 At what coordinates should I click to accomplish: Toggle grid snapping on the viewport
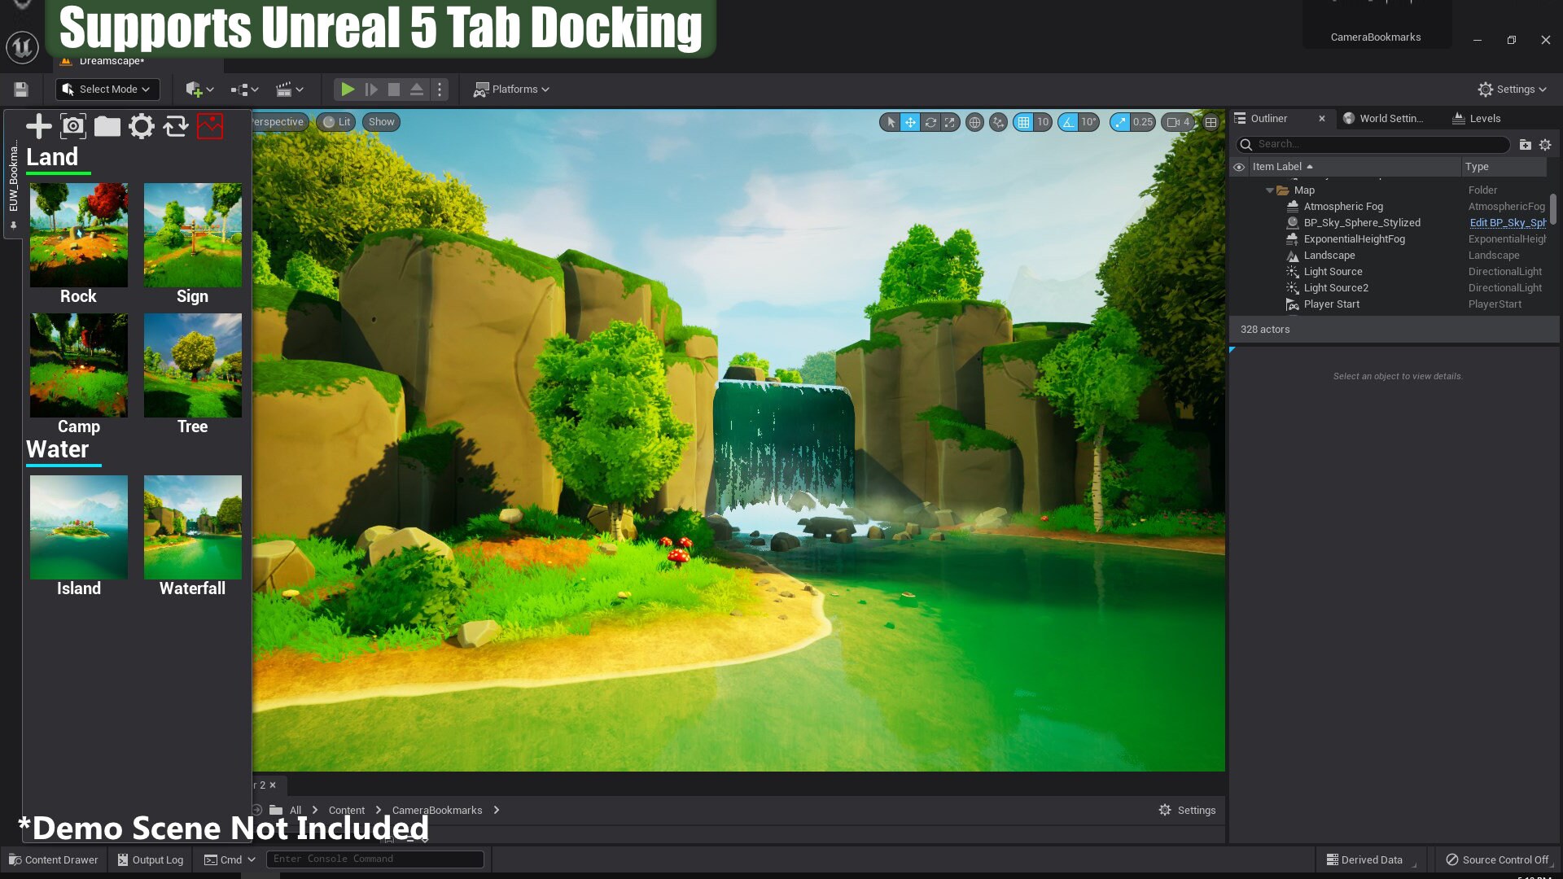click(x=1023, y=122)
